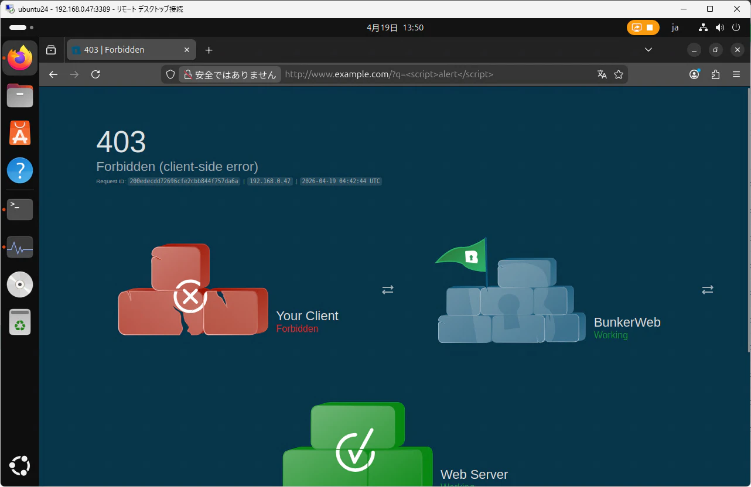The width and height of the screenshot is (751, 487).
Task: Minimize the Firefox window
Action: (x=694, y=50)
